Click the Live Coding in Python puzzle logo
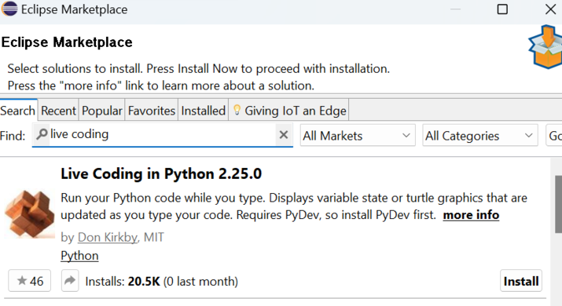Screen dimensions: 562x306 (29, 214)
